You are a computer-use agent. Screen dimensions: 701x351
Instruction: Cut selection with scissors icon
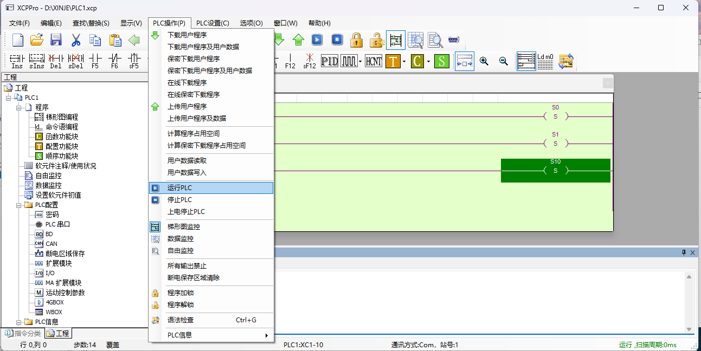pyautogui.click(x=75, y=40)
